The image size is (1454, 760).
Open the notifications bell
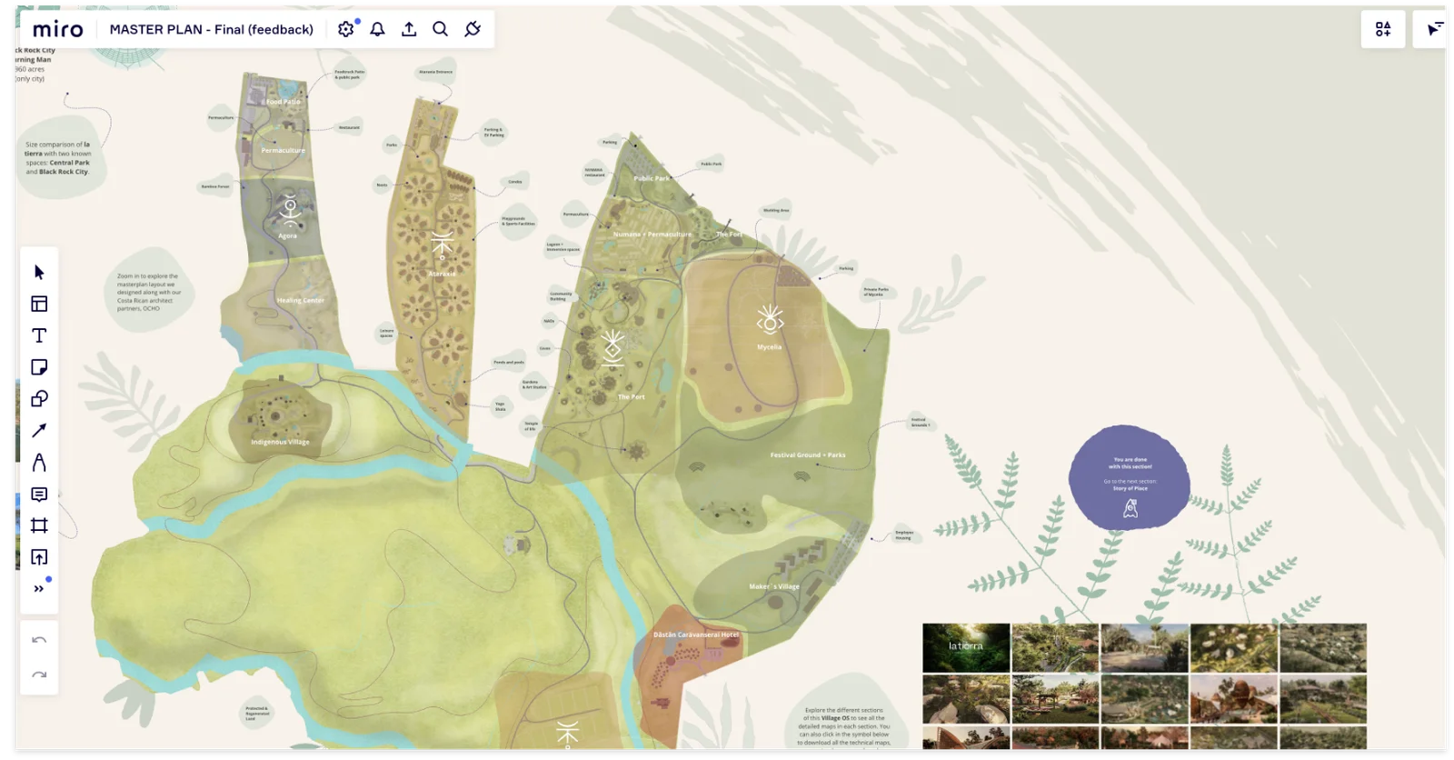378,29
